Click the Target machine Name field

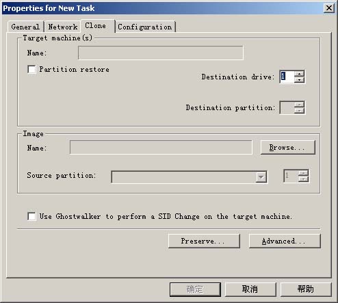[161, 53]
